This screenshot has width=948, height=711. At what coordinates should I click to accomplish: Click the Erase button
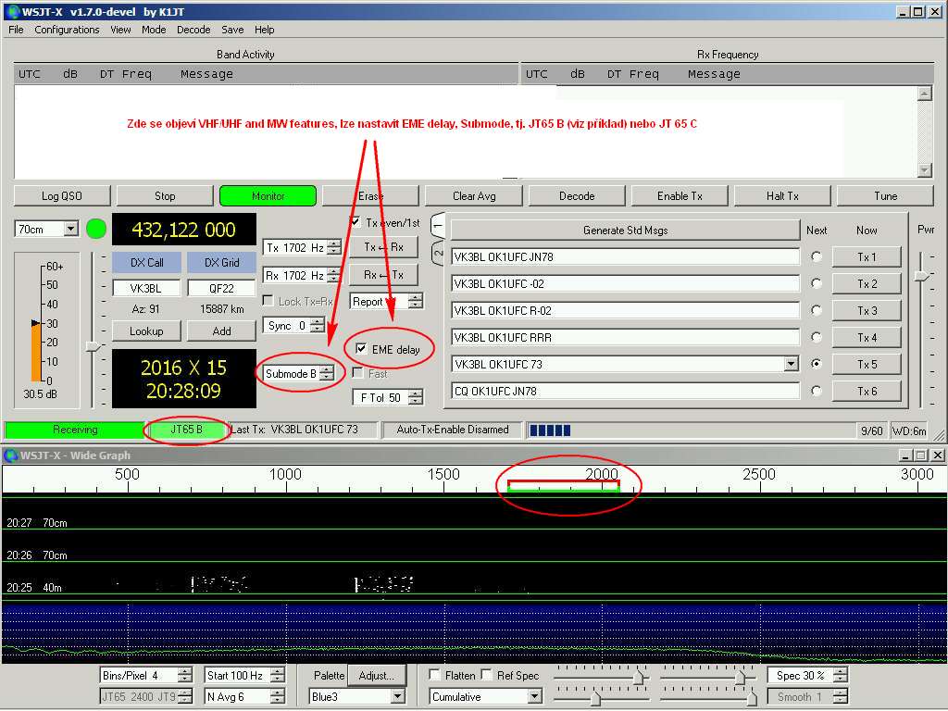point(370,196)
